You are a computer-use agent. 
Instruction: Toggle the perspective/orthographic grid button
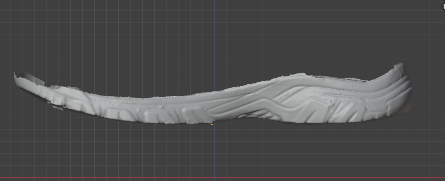[443, 6]
